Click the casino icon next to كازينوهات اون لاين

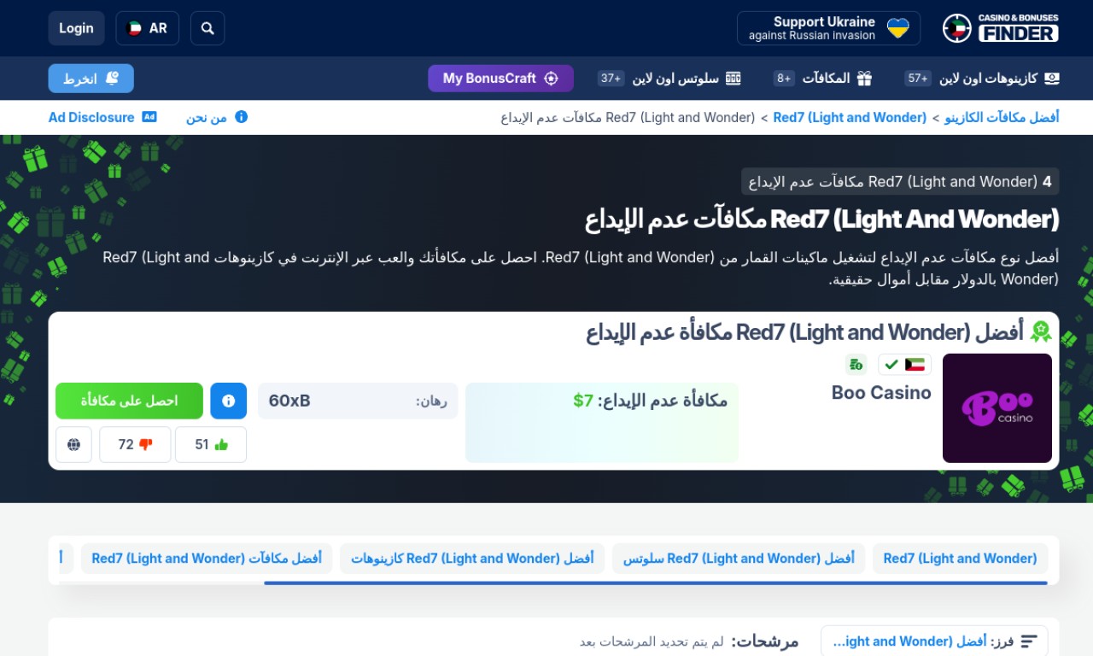coord(1052,79)
